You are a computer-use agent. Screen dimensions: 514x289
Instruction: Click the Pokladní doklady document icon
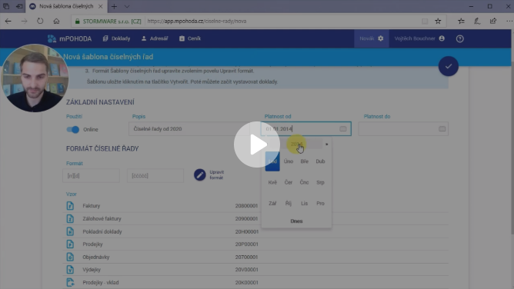70,231
